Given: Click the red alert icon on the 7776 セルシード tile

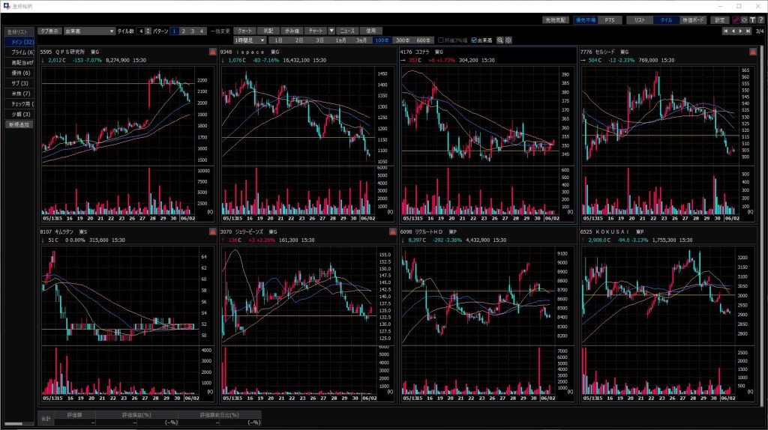Looking at the screenshot, I should (x=752, y=52).
